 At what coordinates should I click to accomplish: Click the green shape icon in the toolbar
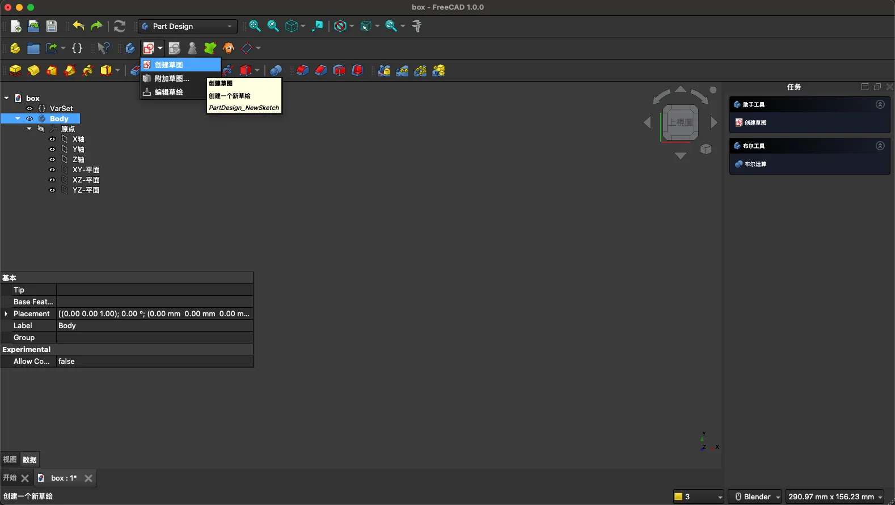point(210,48)
